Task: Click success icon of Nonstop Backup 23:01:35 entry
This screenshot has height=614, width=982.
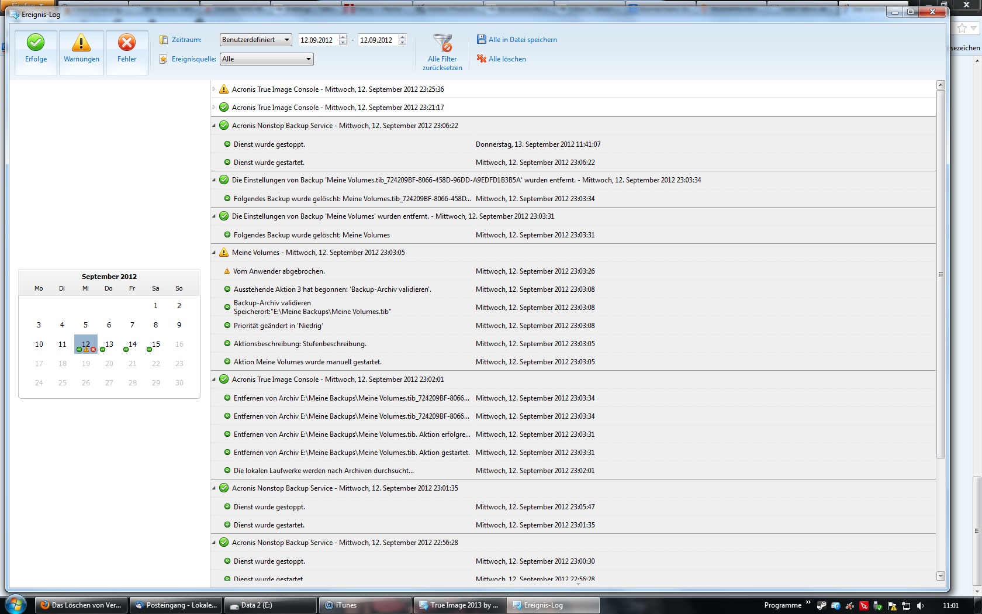Action: 224,488
